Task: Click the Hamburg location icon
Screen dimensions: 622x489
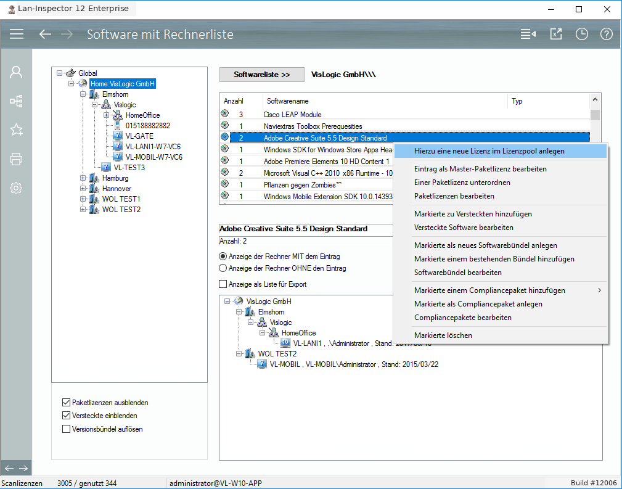Action: pyautogui.click(x=94, y=178)
